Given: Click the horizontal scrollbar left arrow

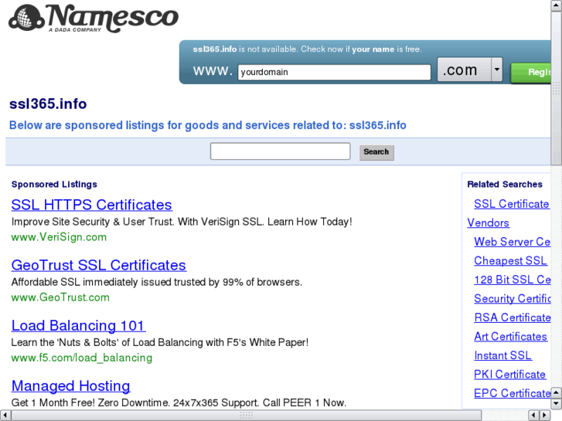Looking at the screenshot, I should (5, 416).
